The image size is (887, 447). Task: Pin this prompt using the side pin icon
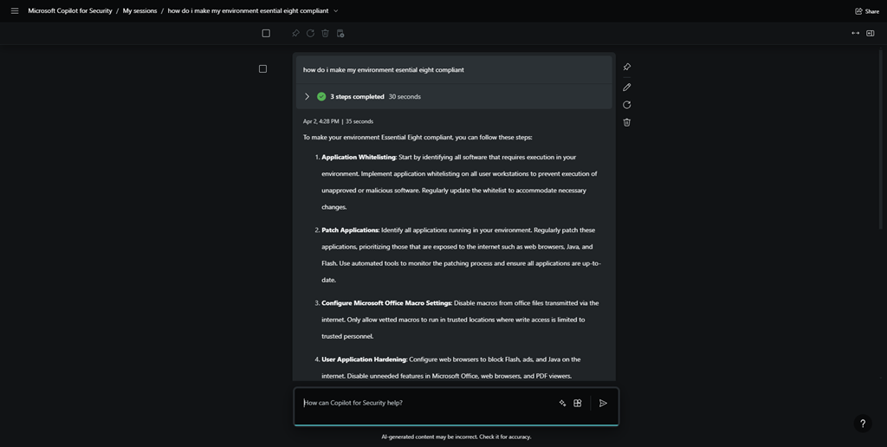pos(626,67)
